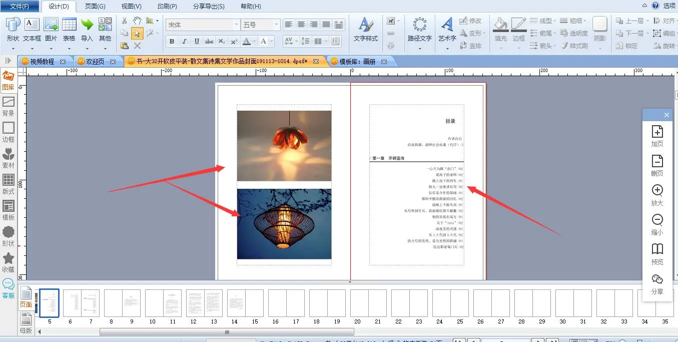Insert a 表格 table

point(69,30)
